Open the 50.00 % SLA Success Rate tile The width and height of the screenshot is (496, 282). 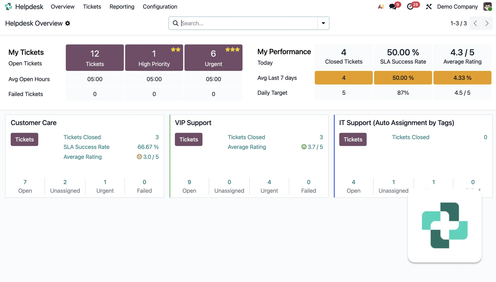point(403,57)
